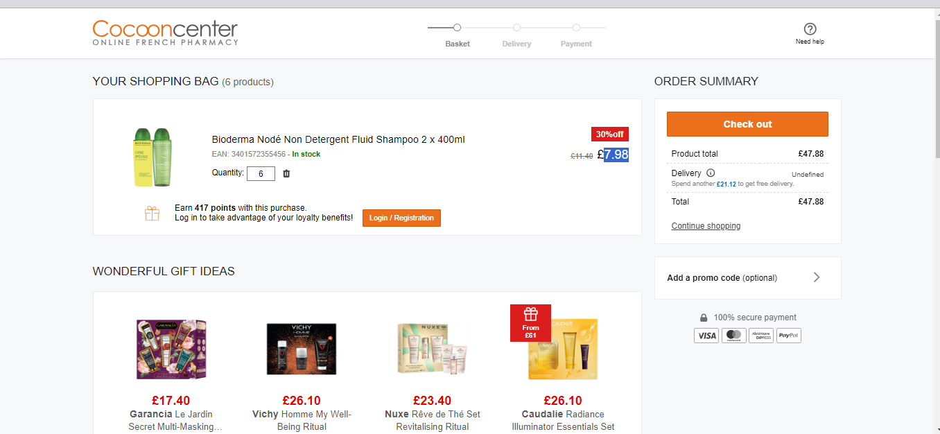
Task: Follow the Continue shopping link
Action: (706, 226)
